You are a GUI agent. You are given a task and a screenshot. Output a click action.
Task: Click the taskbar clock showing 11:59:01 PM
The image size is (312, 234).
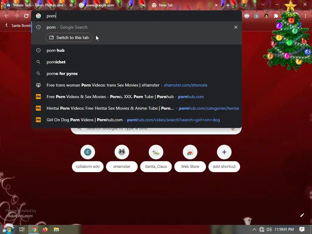pos(284,229)
